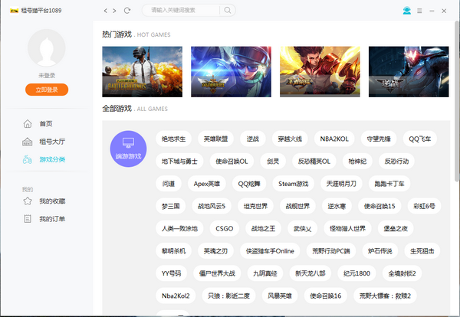Viewport: 460px width, 317px height.
Task: Refresh the page with the reload icon
Action: (x=127, y=10)
